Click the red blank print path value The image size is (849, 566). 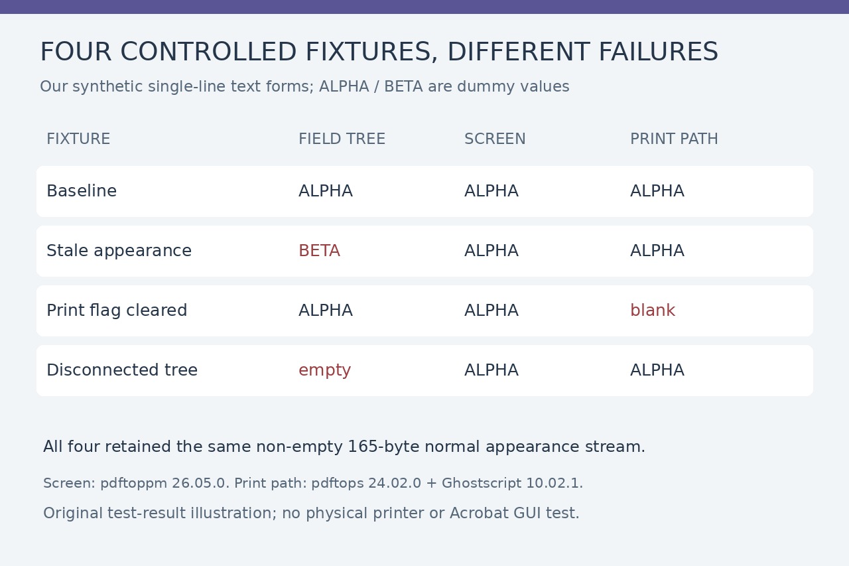(x=653, y=311)
